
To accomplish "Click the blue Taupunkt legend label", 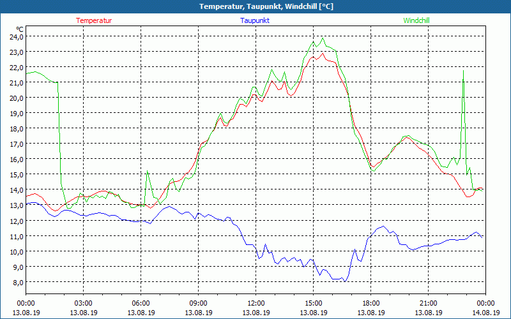I will pos(255,20).
